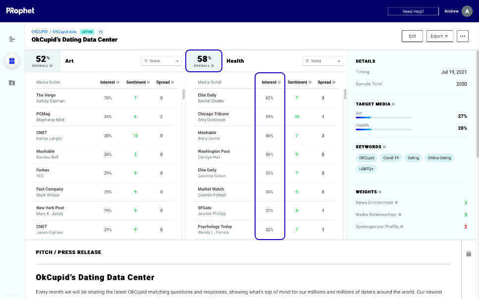Click the Need Help? button

pyautogui.click(x=413, y=11)
